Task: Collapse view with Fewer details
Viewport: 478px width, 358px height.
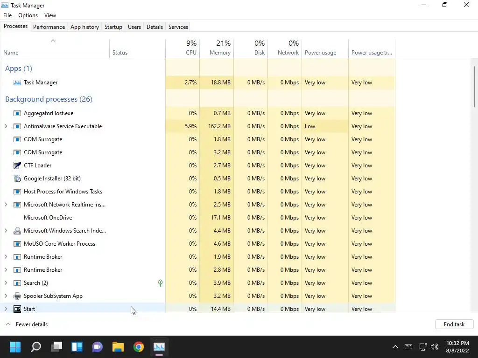Action: 27,324
